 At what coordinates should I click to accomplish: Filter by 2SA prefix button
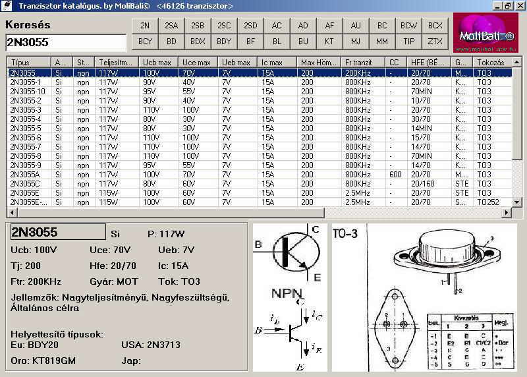(x=171, y=26)
